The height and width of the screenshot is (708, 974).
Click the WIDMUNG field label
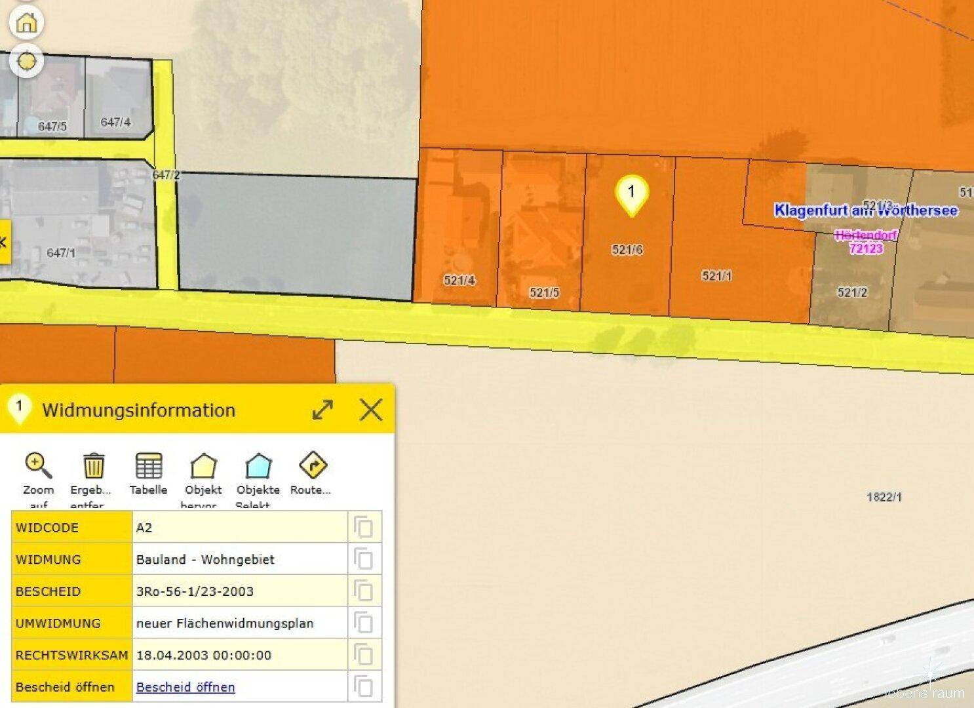point(49,559)
